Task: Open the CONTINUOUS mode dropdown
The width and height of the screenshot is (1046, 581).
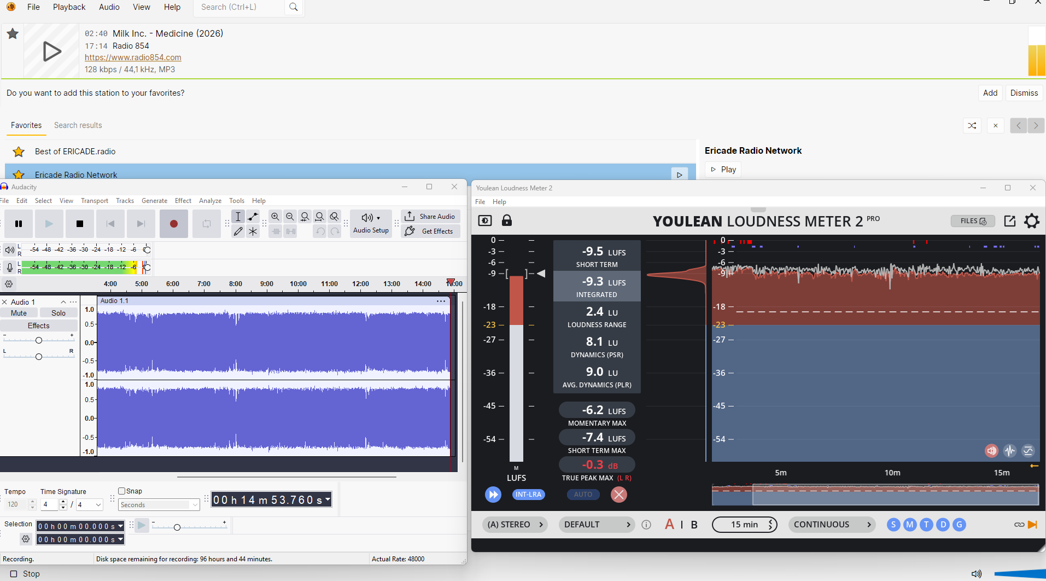Action: 832,525
